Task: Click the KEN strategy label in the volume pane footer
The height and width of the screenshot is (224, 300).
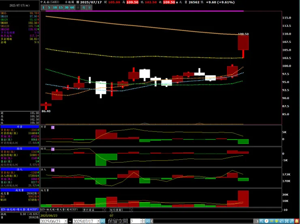Action: [59, 209]
